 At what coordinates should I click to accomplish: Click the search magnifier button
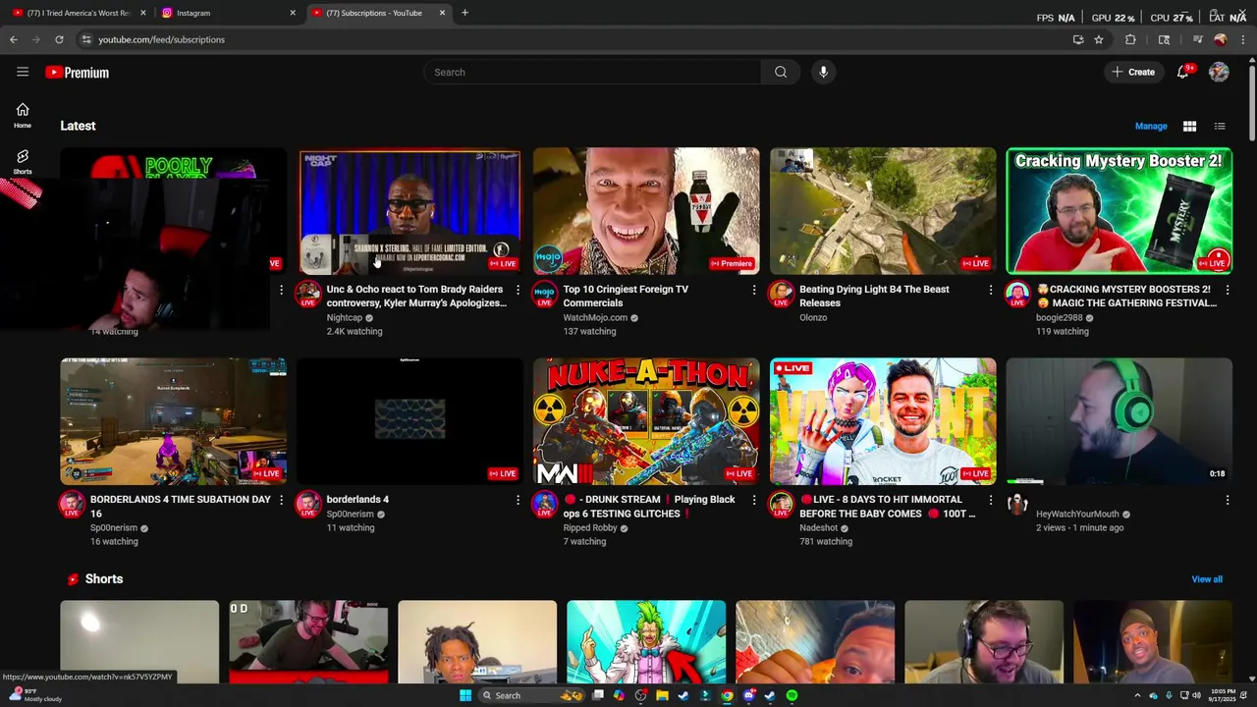click(781, 72)
